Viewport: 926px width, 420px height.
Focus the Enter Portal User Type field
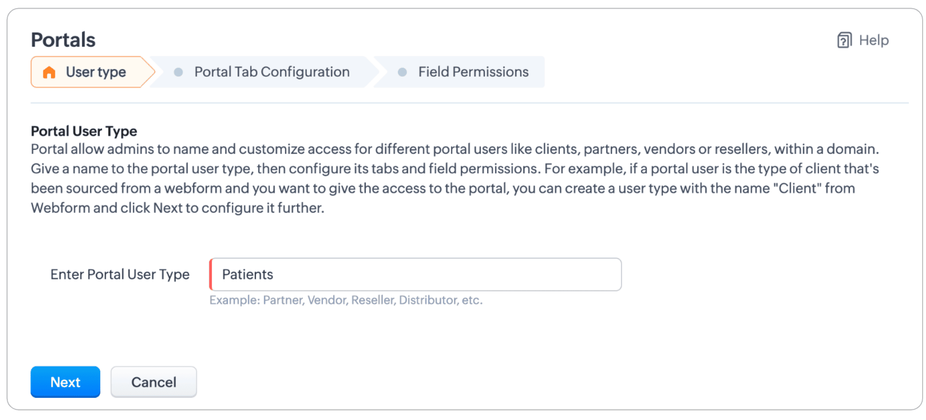[415, 275]
